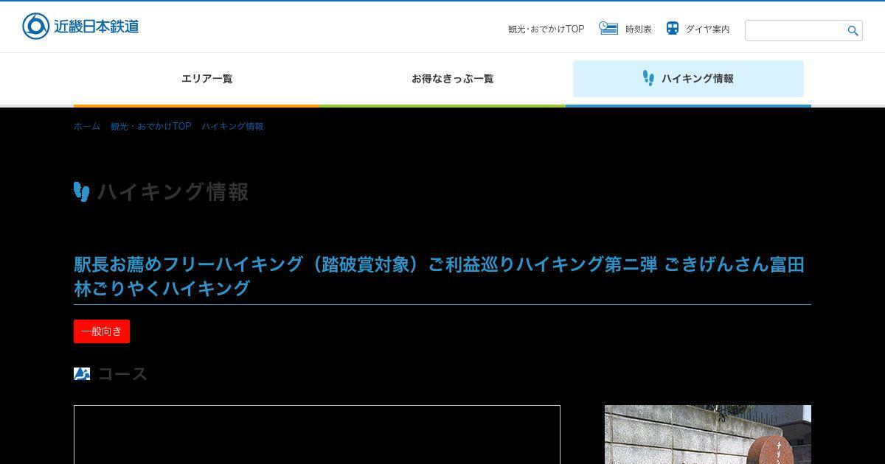Select the ハイキング情報 navigation tab
885x464 pixels.
click(688, 79)
